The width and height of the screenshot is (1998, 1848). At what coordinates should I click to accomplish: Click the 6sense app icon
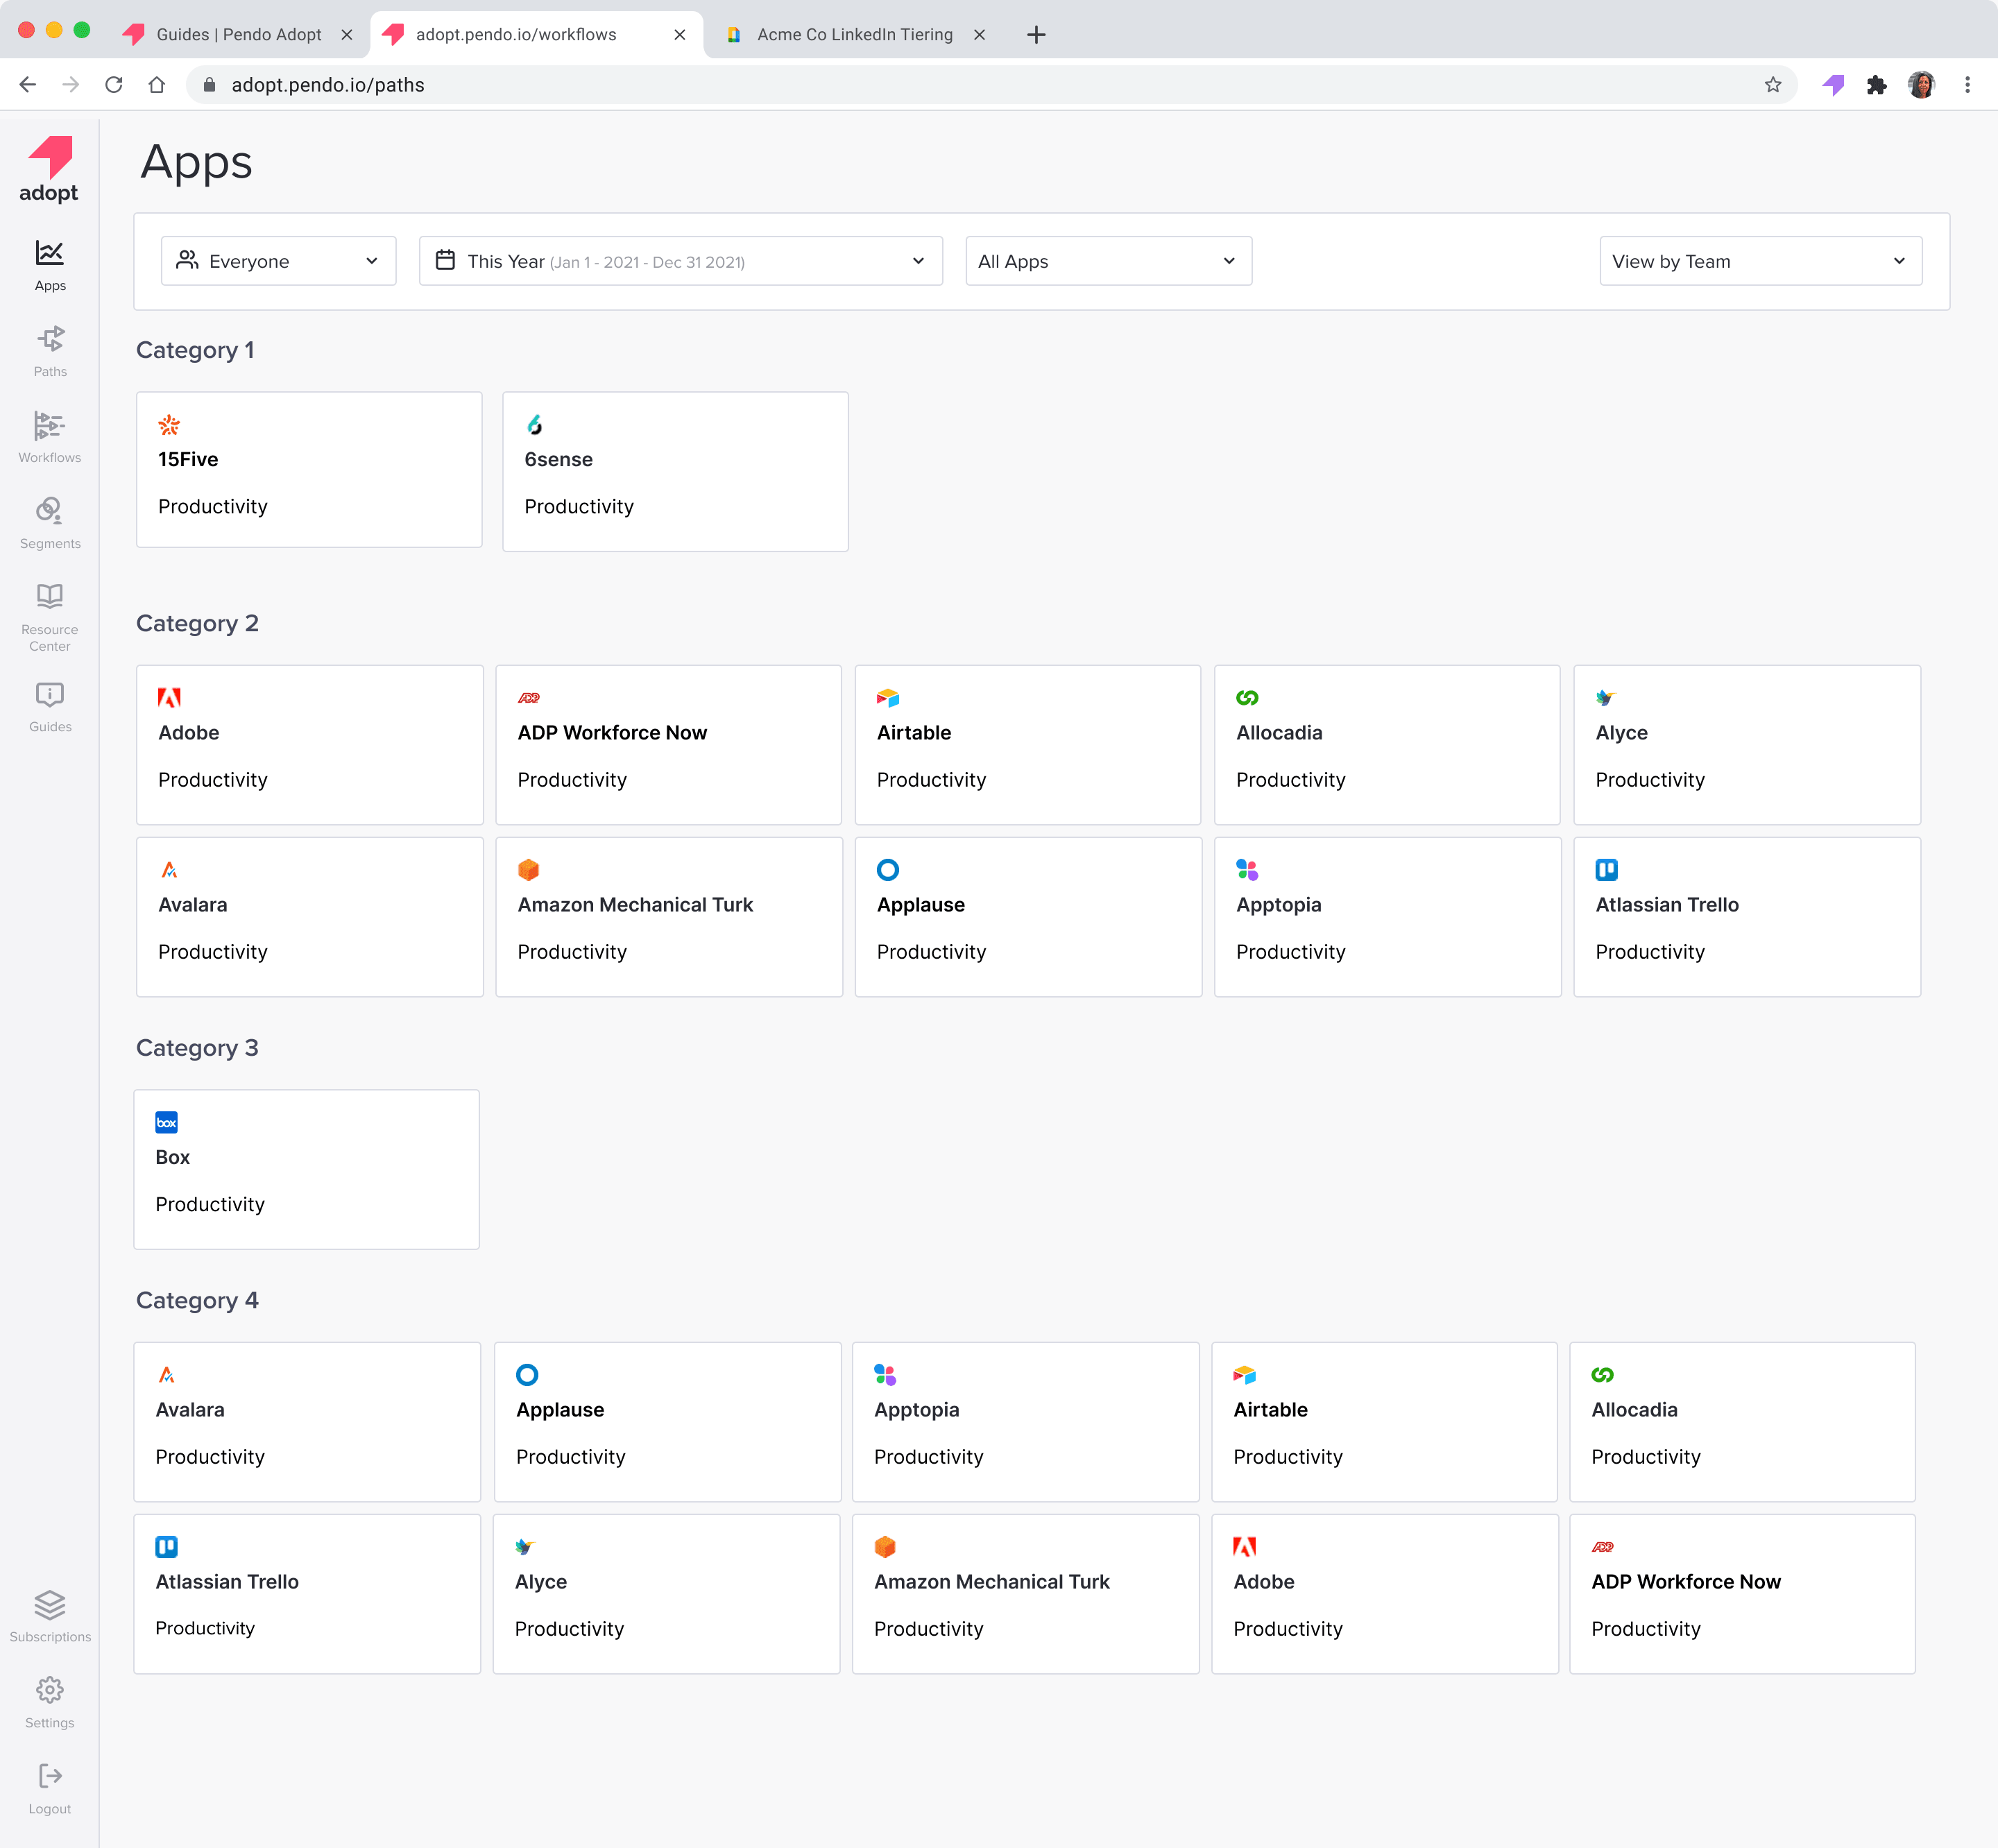click(x=535, y=425)
